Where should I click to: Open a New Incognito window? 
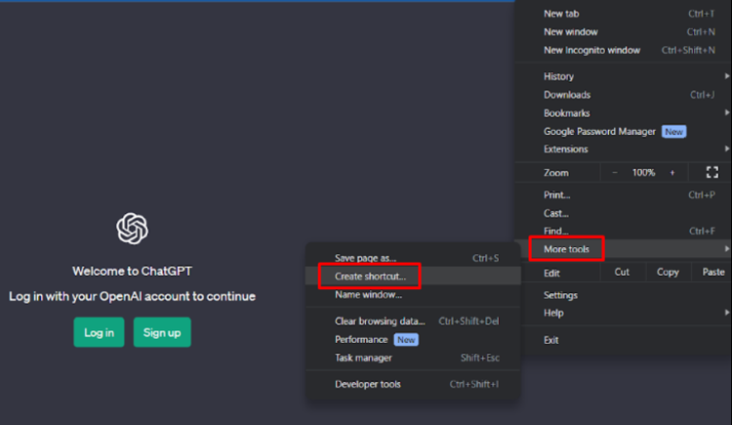(591, 50)
